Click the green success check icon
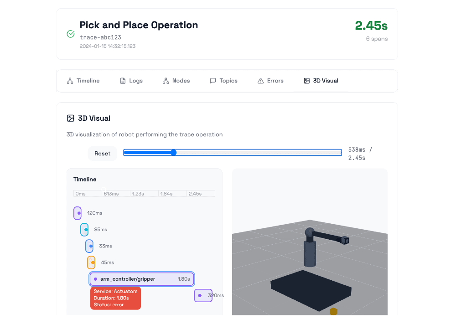This screenshot has width=456, height=319. pyautogui.click(x=71, y=34)
